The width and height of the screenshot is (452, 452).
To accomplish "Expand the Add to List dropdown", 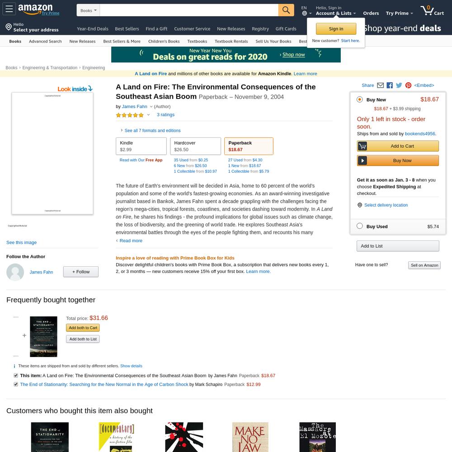I will (x=398, y=246).
